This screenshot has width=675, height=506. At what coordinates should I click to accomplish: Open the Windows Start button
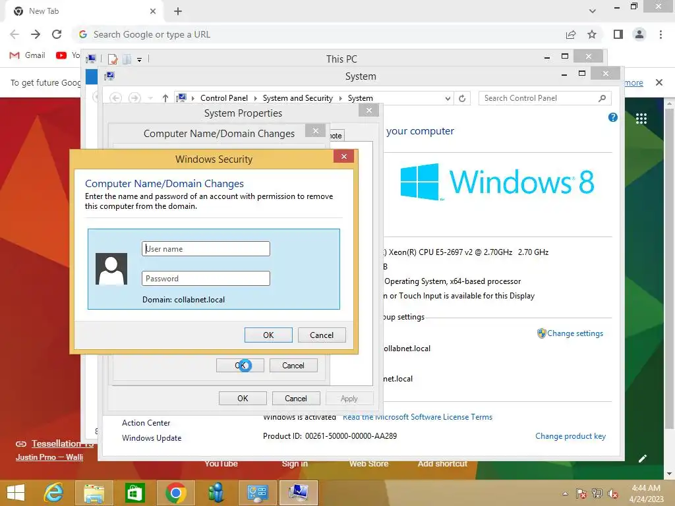coord(16,493)
